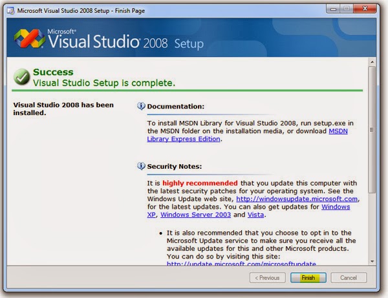Image resolution: width=388 pixels, height=298 pixels.
Task: Click the 'Success' heading text
Action: point(53,72)
